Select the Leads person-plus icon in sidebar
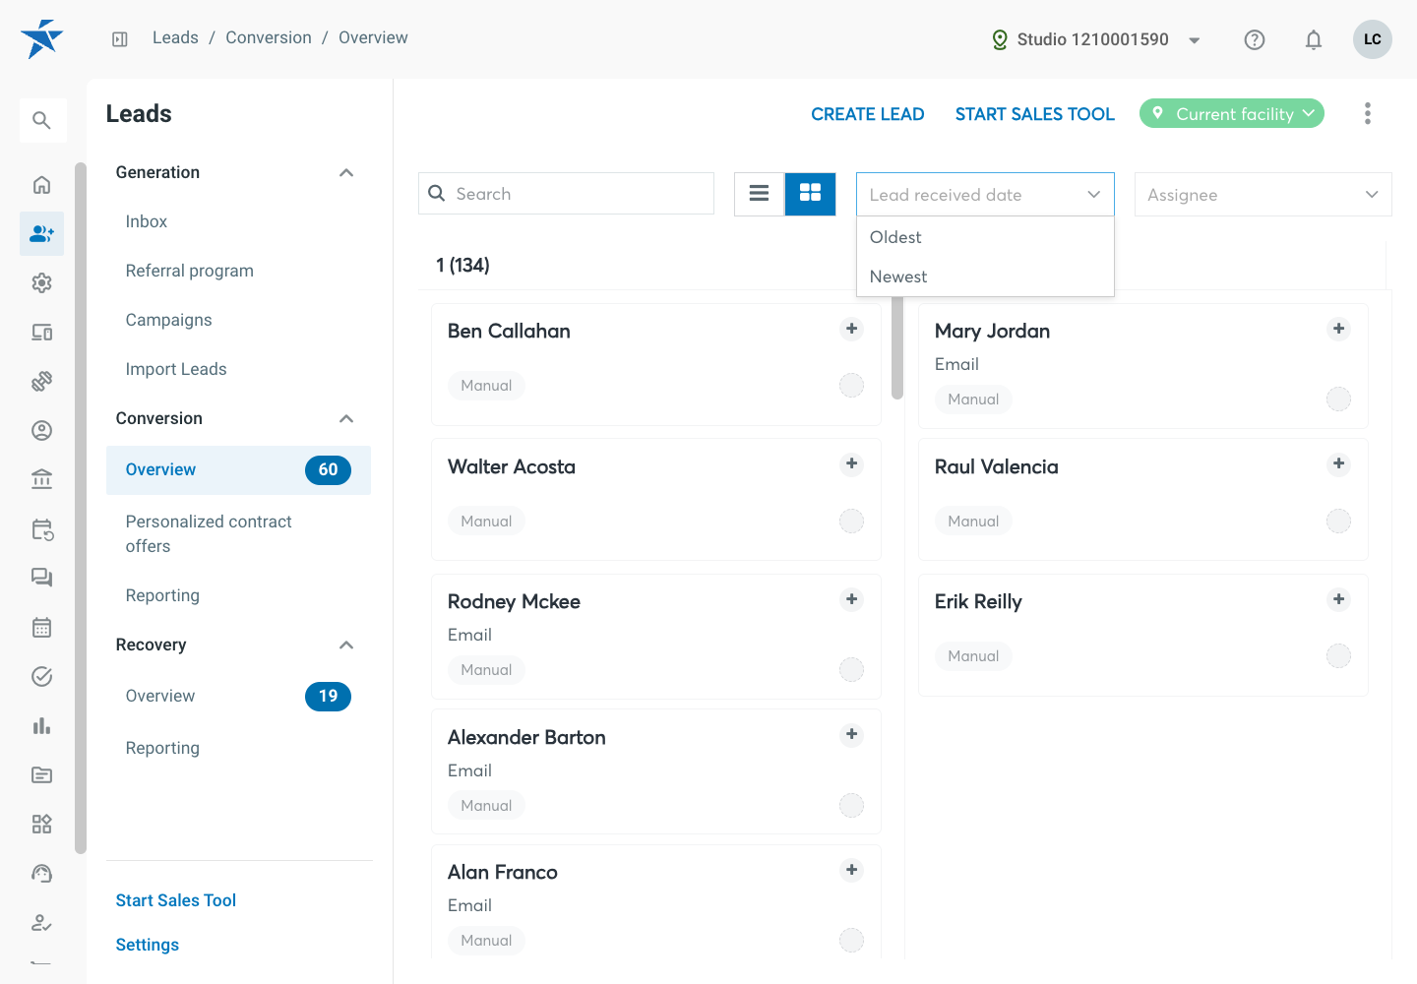Image resolution: width=1417 pixels, height=984 pixels. tap(41, 234)
